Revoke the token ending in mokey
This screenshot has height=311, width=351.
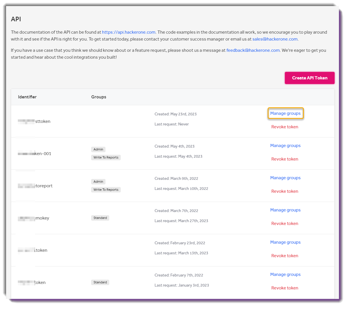coord(285,224)
